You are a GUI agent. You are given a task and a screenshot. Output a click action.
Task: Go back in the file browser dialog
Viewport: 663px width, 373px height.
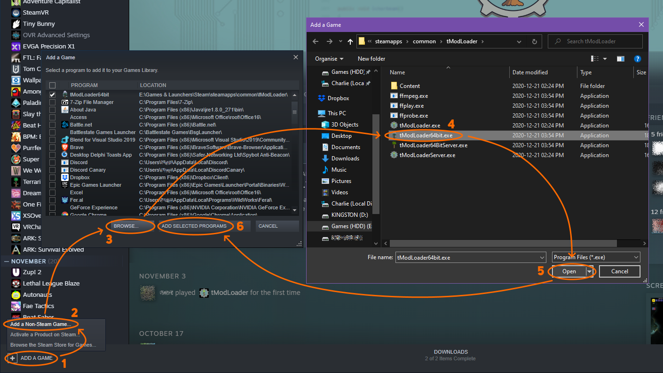click(x=316, y=41)
